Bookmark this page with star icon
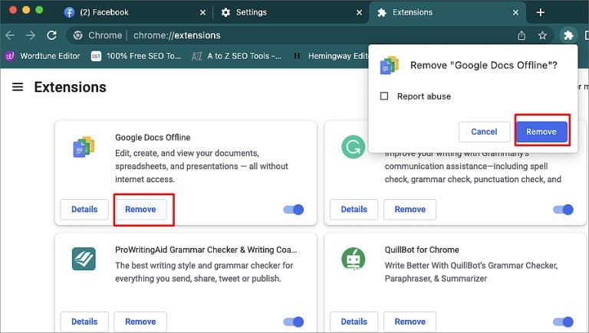 coord(542,35)
